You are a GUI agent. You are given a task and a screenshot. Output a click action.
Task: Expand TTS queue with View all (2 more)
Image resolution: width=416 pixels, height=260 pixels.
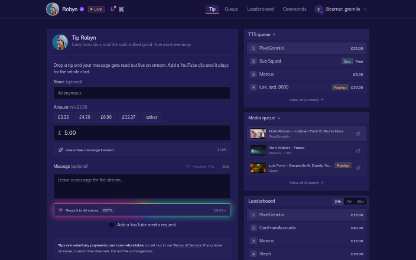pyautogui.click(x=307, y=100)
